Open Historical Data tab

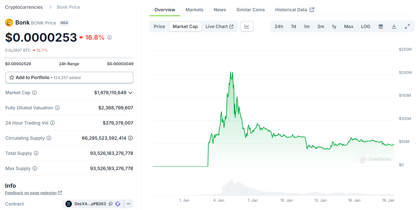(x=294, y=10)
